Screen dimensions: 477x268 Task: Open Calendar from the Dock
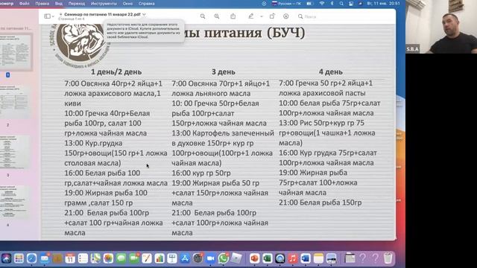(x=70, y=258)
